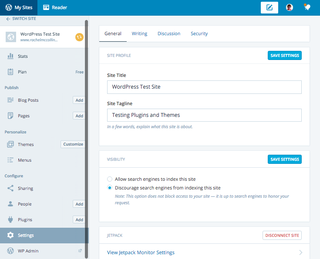
Task: Switch to the Writing tab
Action: (x=139, y=33)
